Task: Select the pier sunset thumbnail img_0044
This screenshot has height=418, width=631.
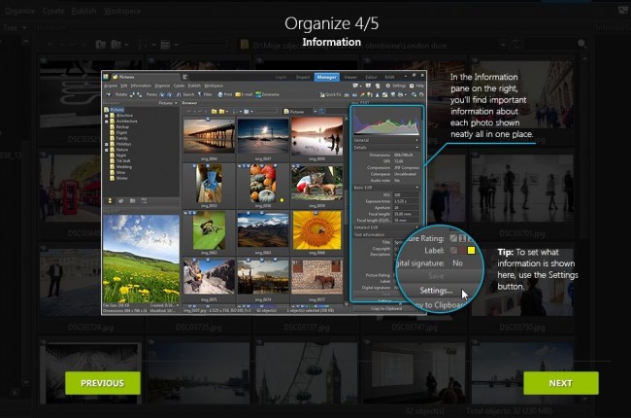Action: click(x=209, y=136)
